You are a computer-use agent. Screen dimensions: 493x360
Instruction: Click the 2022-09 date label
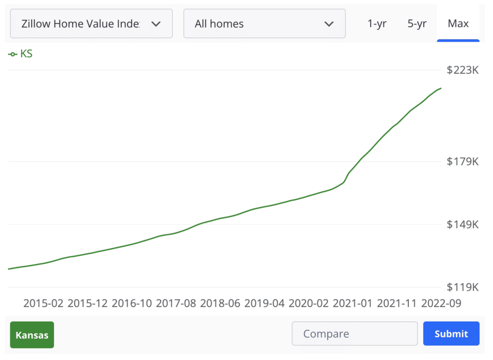tap(441, 303)
